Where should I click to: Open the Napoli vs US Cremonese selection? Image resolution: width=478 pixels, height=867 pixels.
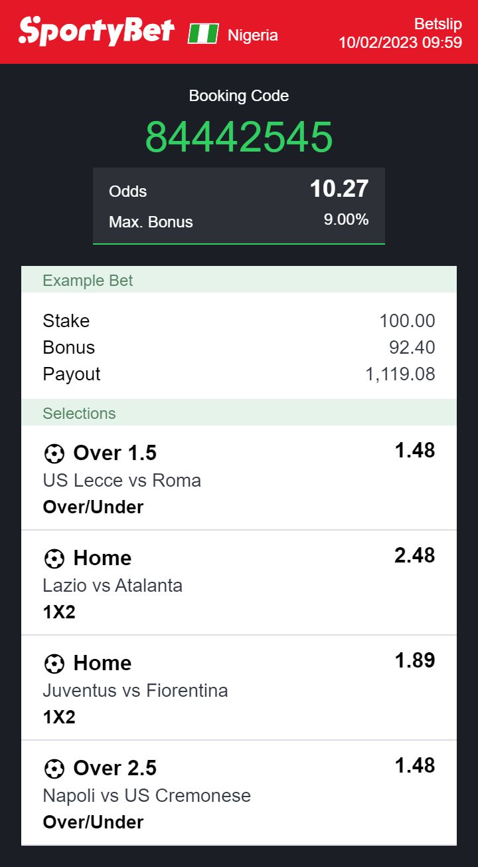point(147,795)
